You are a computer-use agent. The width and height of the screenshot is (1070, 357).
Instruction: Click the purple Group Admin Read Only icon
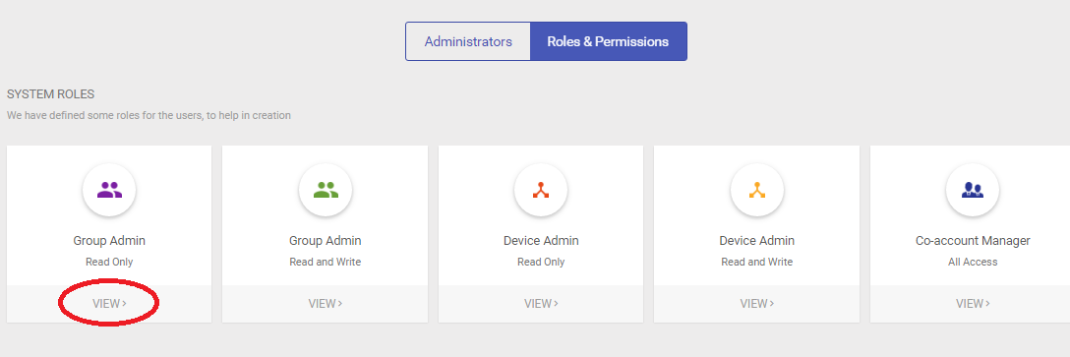tap(109, 191)
